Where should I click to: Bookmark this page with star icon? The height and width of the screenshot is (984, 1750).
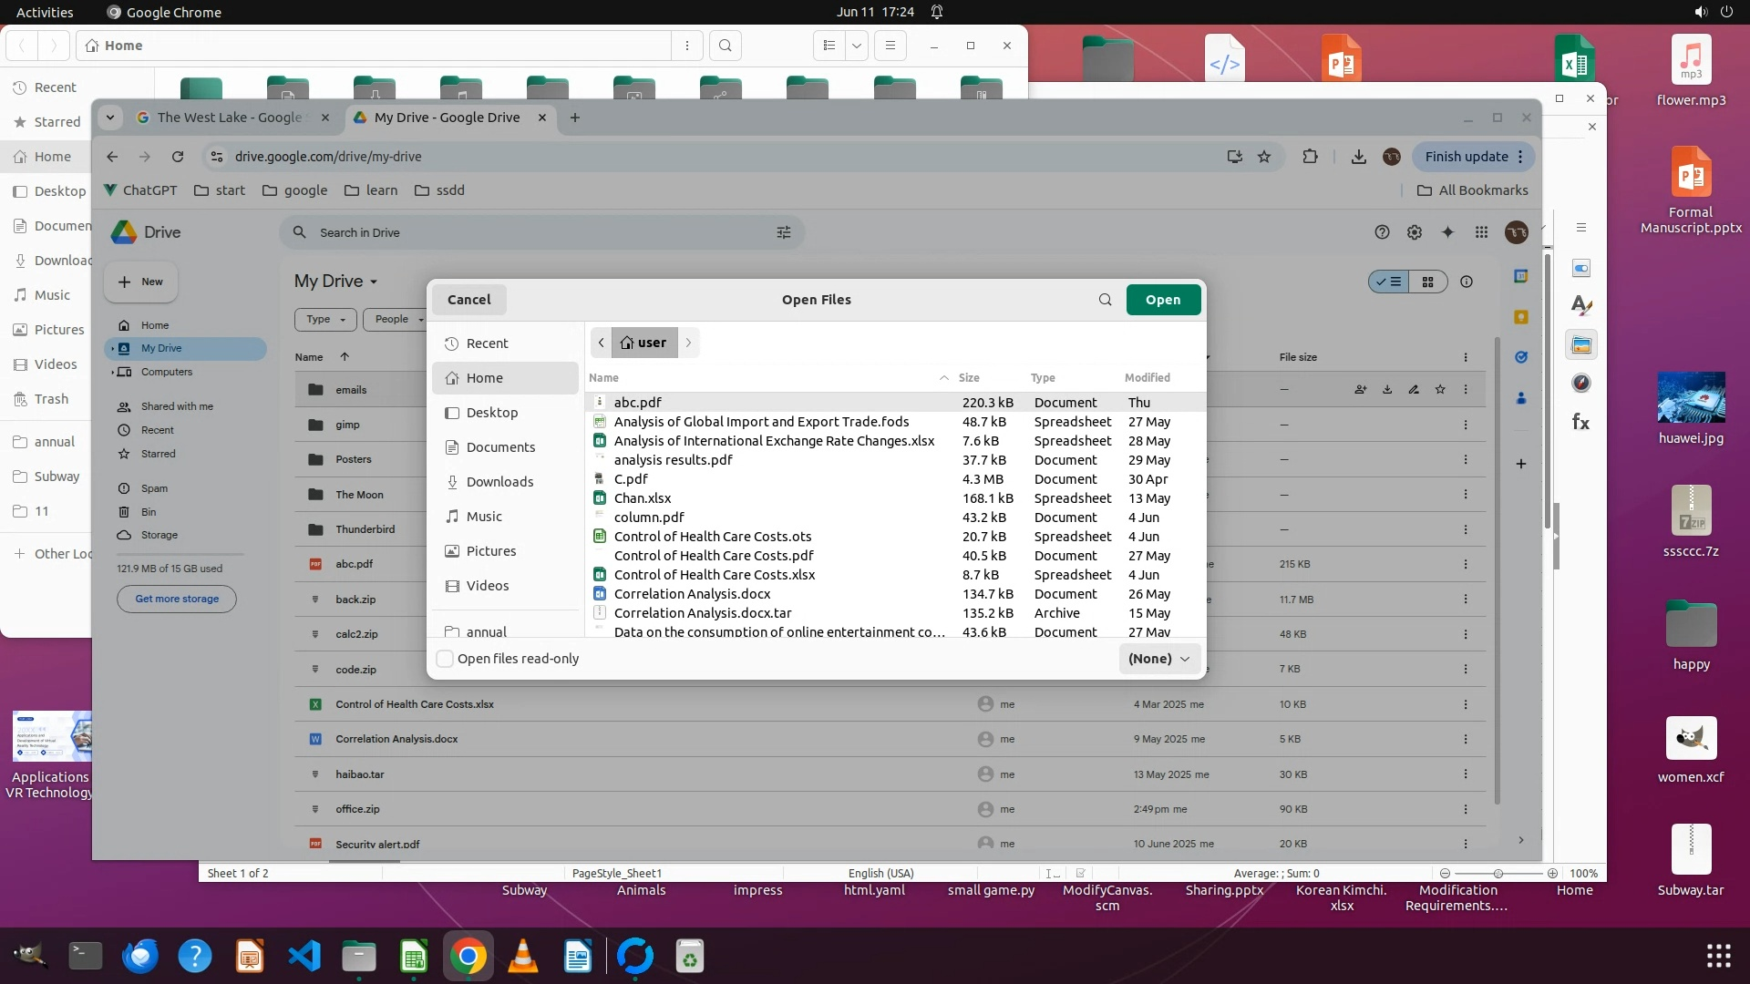(x=1264, y=157)
